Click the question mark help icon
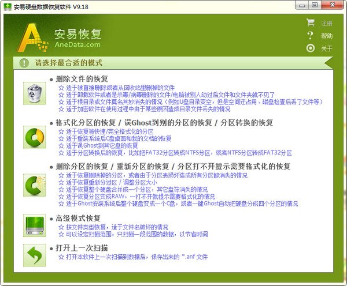The height and width of the screenshot is (286, 347). 311,35
